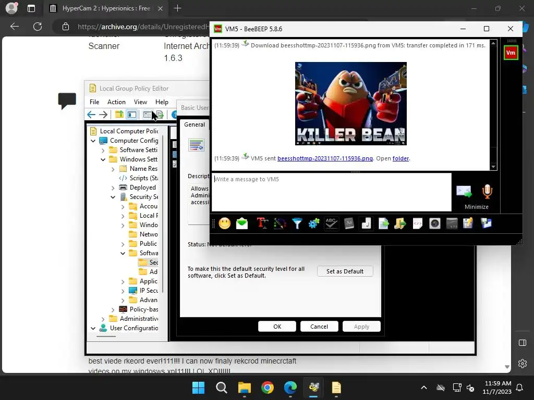Expand the Software Settings node
534x400 pixels.
point(103,150)
